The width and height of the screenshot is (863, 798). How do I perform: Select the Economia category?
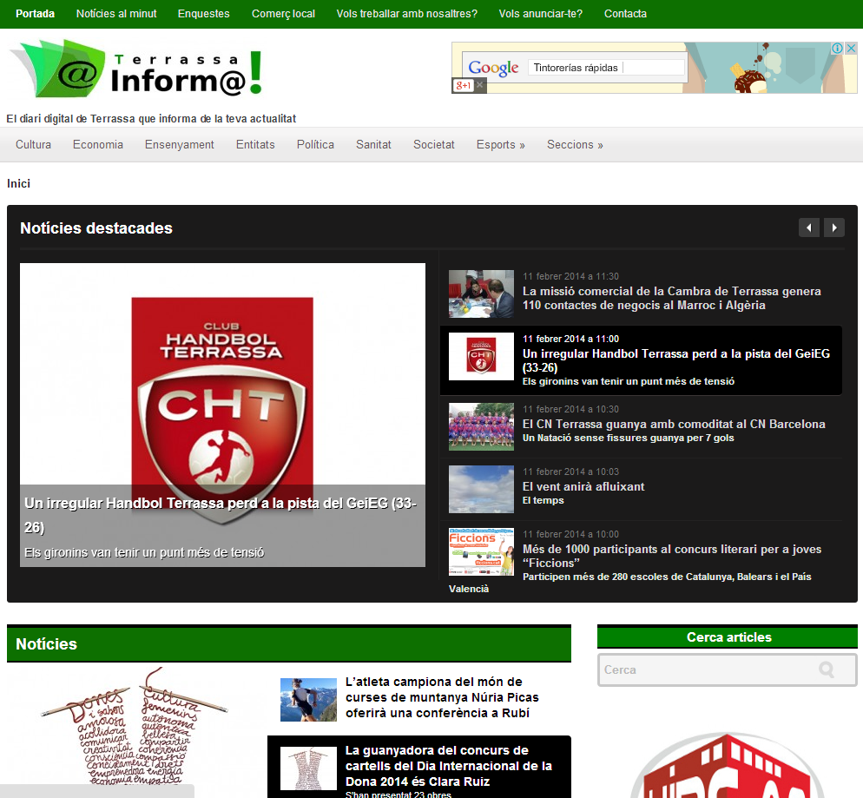(x=98, y=145)
